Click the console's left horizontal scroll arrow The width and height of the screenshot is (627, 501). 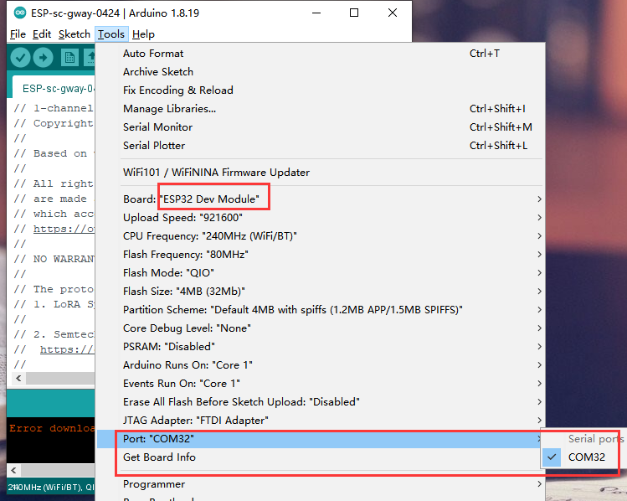(13, 470)
